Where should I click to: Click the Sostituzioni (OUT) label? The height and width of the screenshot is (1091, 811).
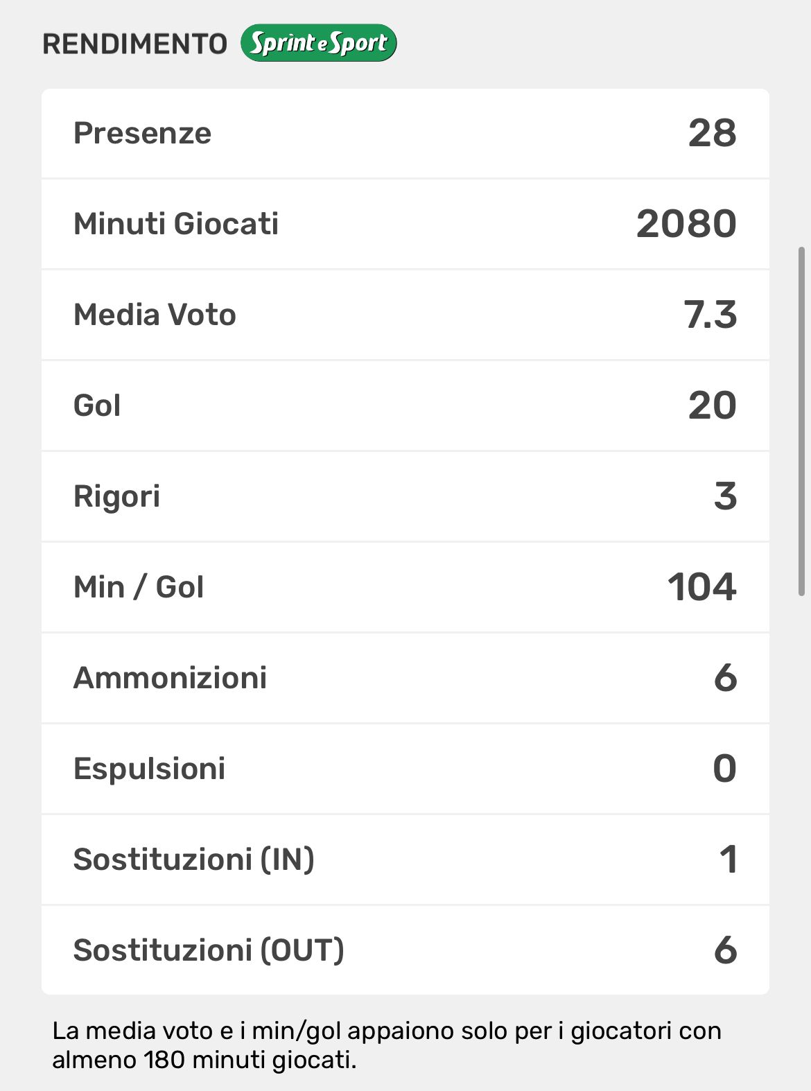[x=209, y=950]
